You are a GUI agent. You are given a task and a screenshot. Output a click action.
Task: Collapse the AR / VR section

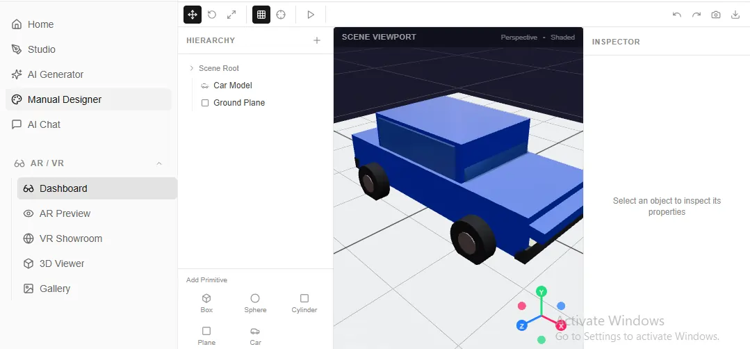point(159,163)
